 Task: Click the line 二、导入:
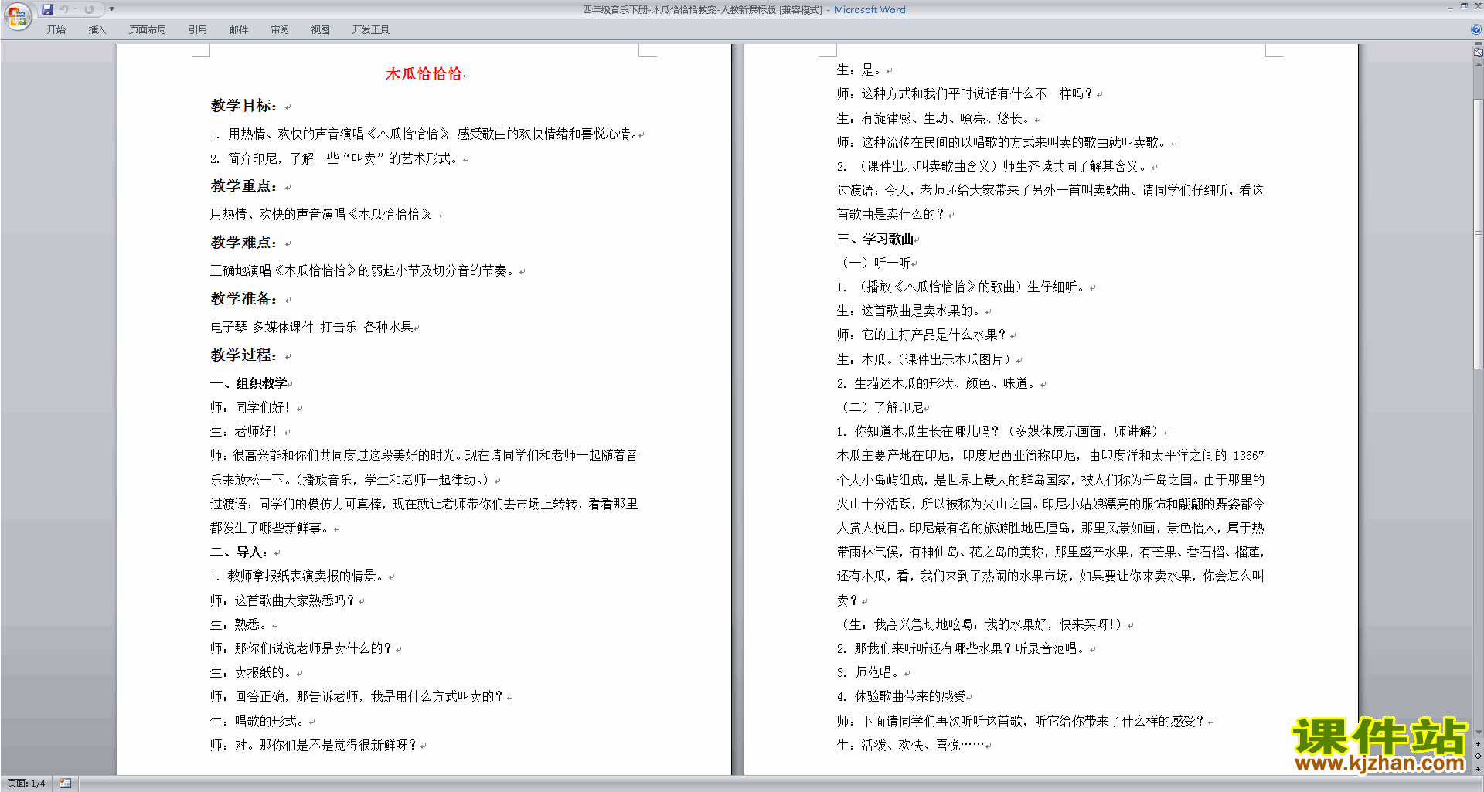pos(240,552)
